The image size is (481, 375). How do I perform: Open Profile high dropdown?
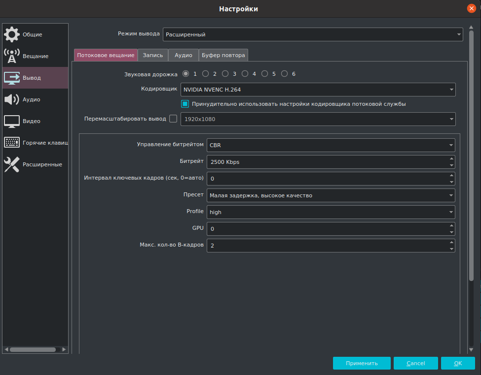point(331,212)
